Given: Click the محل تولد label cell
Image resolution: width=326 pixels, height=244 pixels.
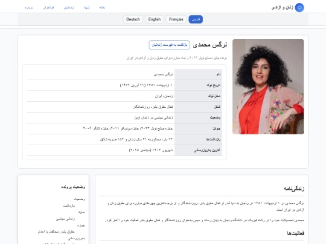Looking at the screenshot, I should 198,96.
